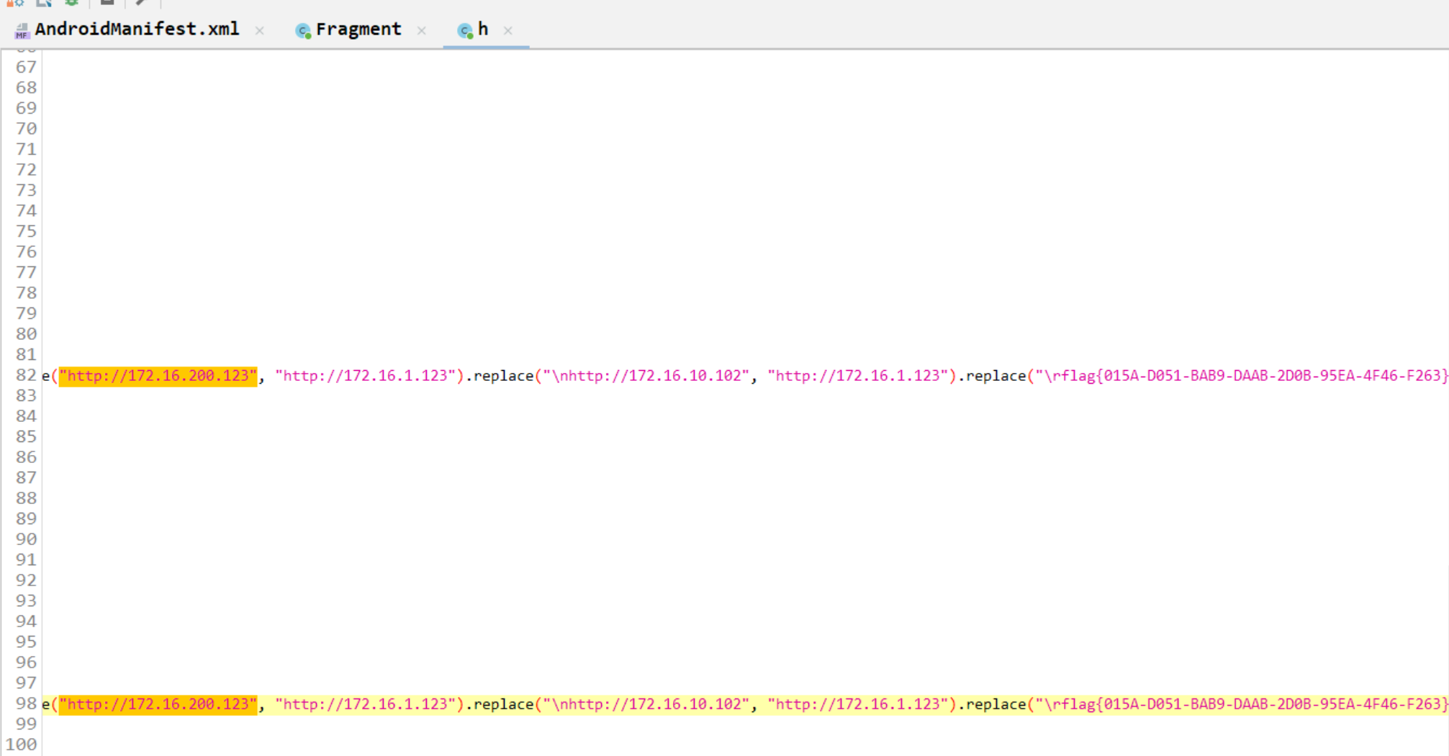This screenshot has width=1449, height=756.
Task: Click line number 98 in the gutter
Action: pyautogui.click(x=26, y=704)
